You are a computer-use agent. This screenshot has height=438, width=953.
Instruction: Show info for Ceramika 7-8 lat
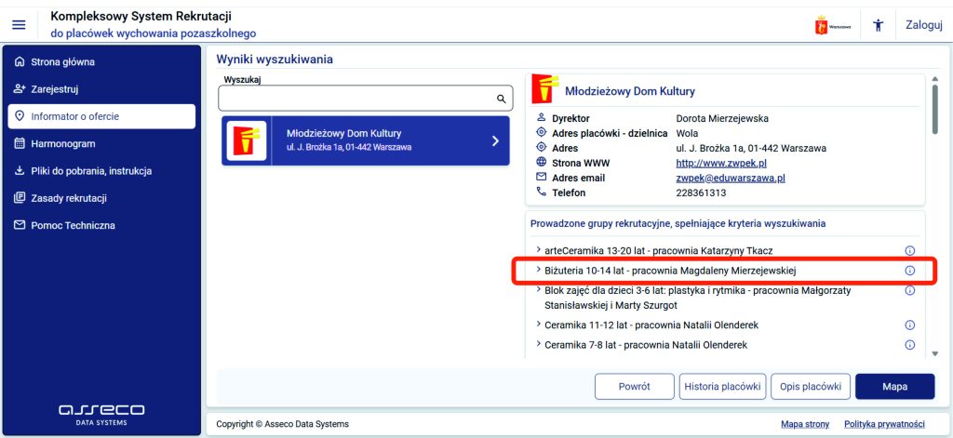pos(910,345)
